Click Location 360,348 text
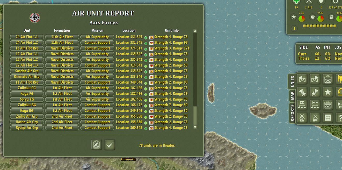342x170 pixels. tap(129, 128)
